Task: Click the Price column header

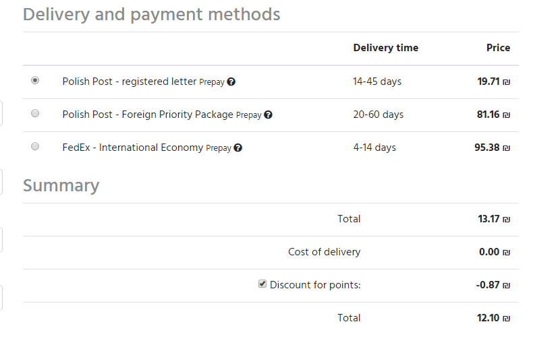Action: pyautogui.click(x=498, y=48)
